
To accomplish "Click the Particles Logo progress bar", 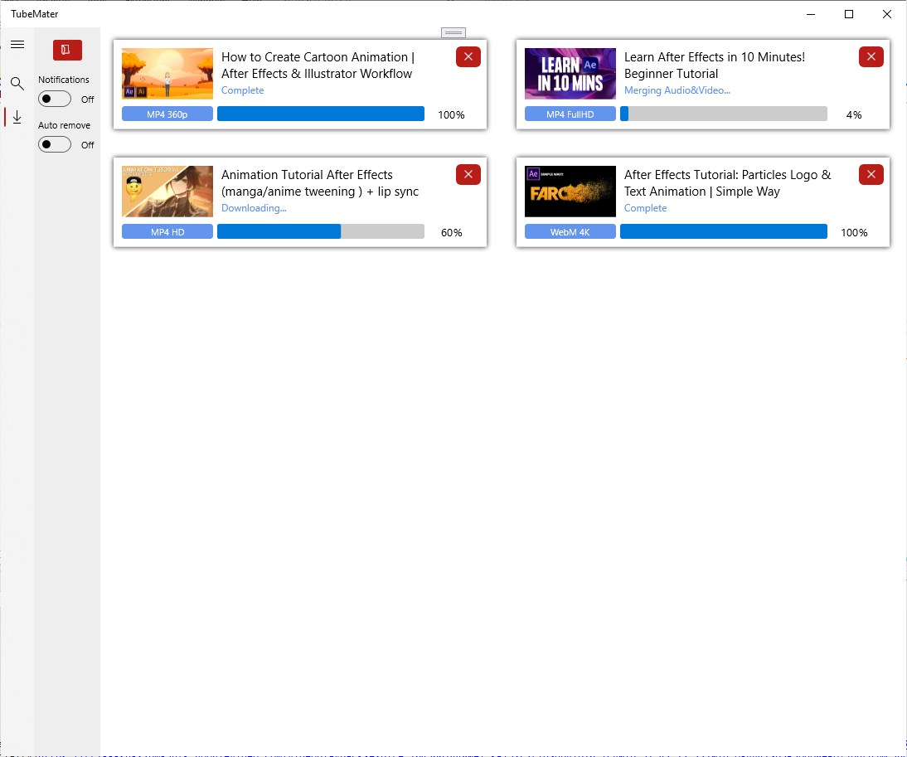I will tap(723, 232).
